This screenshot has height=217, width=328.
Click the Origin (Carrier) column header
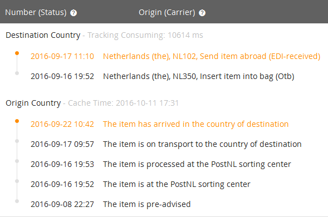[x=167, y=12]
